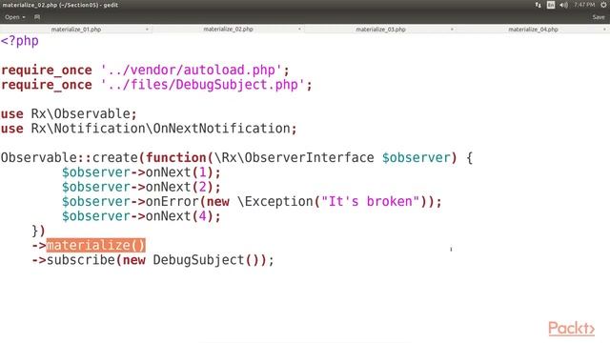Viewport: 610px width, 343px height.
Task: Switch to materialize_04.php tab
Action: [x=534, y=30]
